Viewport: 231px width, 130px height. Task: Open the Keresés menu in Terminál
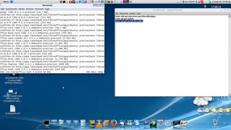coord(30,9)
